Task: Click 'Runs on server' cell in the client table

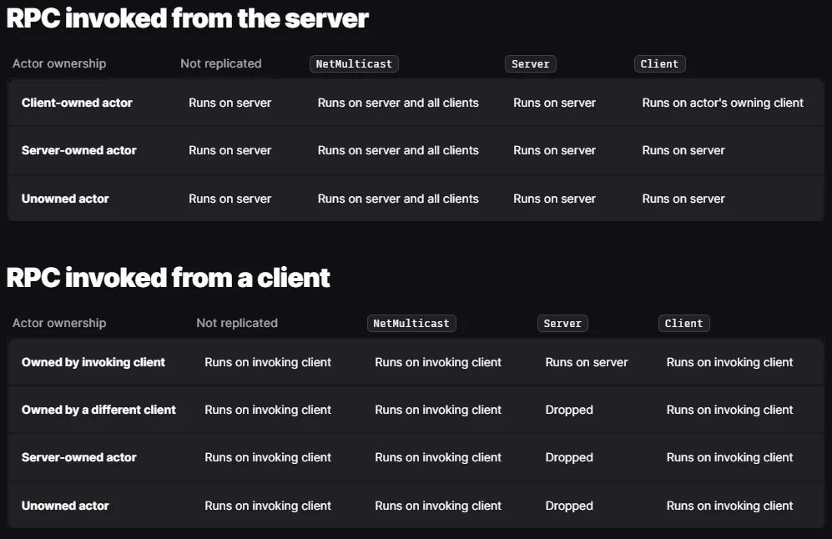Action: coord(587,362)
